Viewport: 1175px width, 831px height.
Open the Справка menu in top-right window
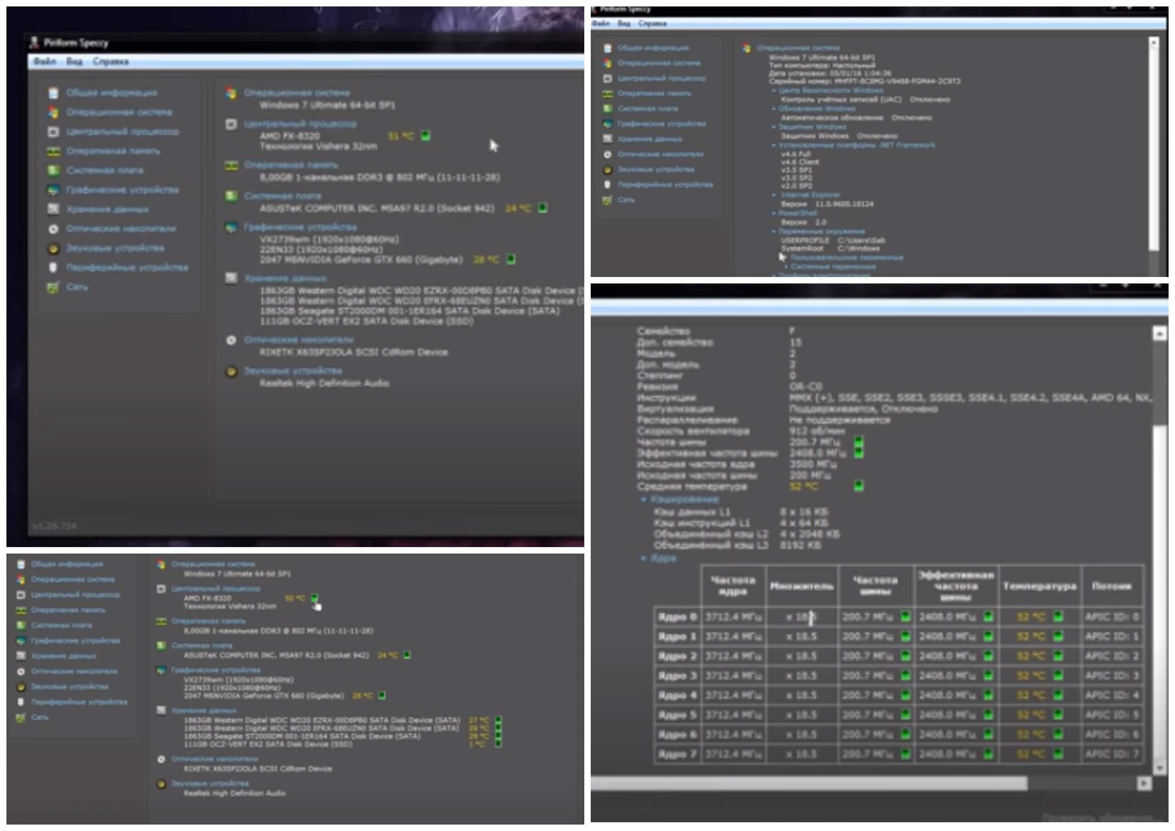652,23
